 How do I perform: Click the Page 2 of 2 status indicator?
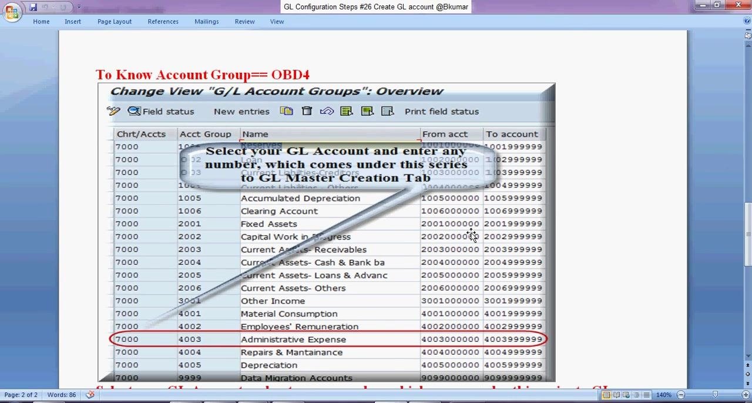[21, 395]
